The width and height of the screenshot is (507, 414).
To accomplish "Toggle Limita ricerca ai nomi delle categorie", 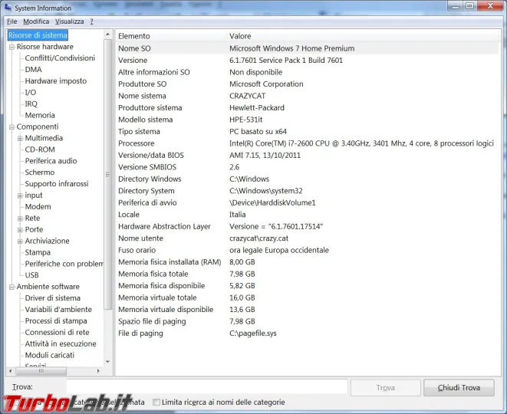I will point(156,402).
